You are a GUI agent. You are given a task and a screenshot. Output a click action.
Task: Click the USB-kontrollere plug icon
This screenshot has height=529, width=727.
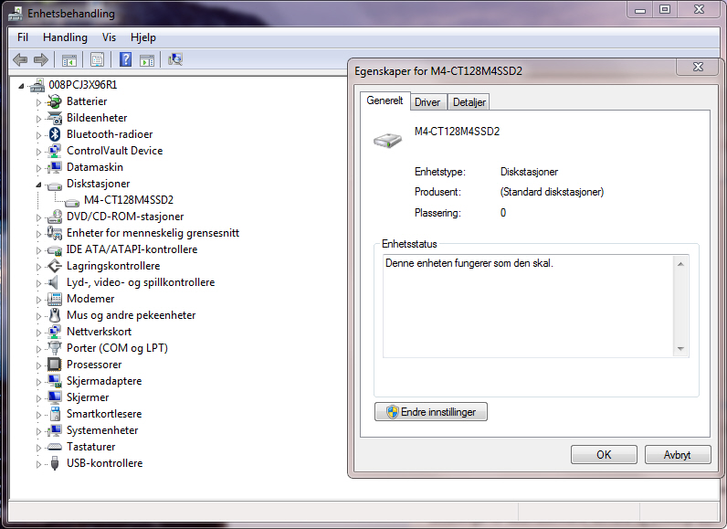[55, 463]
